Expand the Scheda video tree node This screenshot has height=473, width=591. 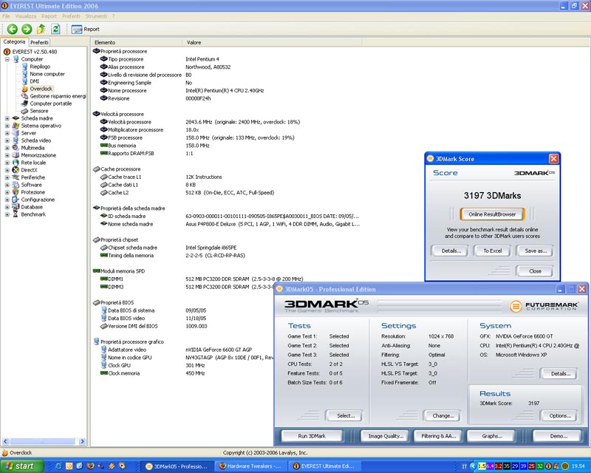click(7, 140)
